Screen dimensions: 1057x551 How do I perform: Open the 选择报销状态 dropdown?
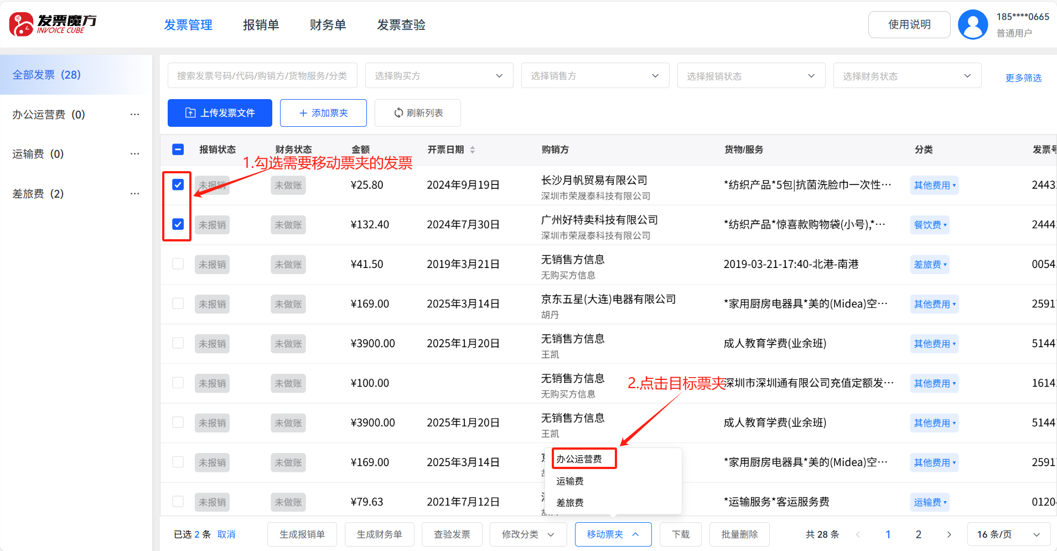click(x=751, y=76)
